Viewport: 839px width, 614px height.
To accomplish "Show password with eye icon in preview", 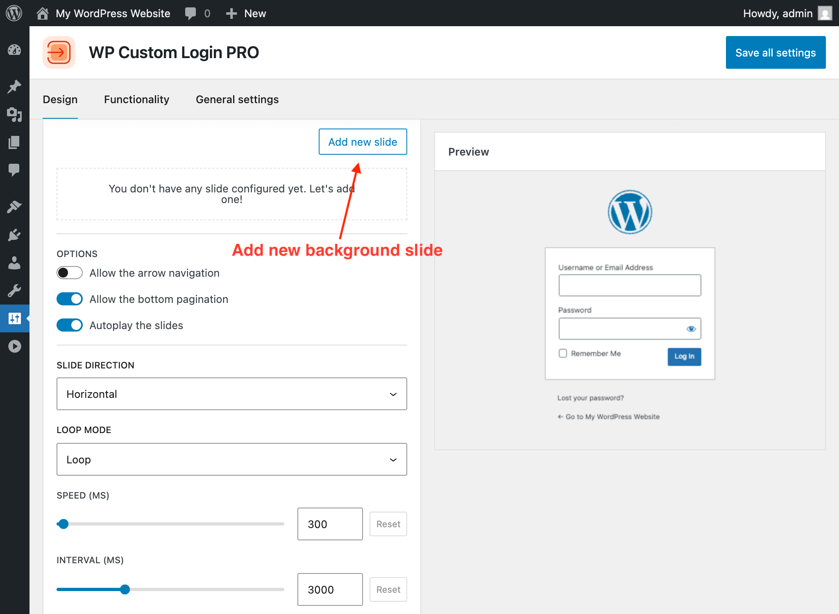I will coord(691,329).
